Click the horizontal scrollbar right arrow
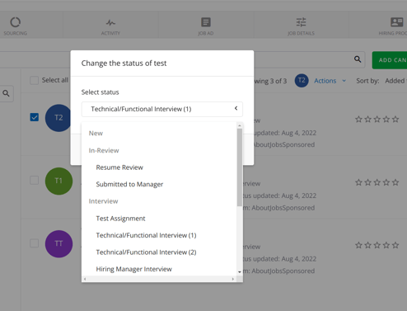The width and height of the screenshot is (407, 311). 233,279
